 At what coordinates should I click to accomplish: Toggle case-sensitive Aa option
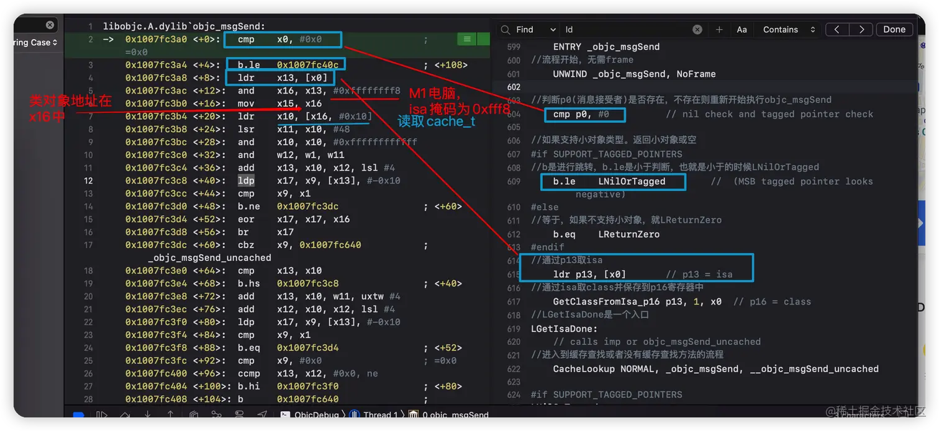tap(742, 30)
